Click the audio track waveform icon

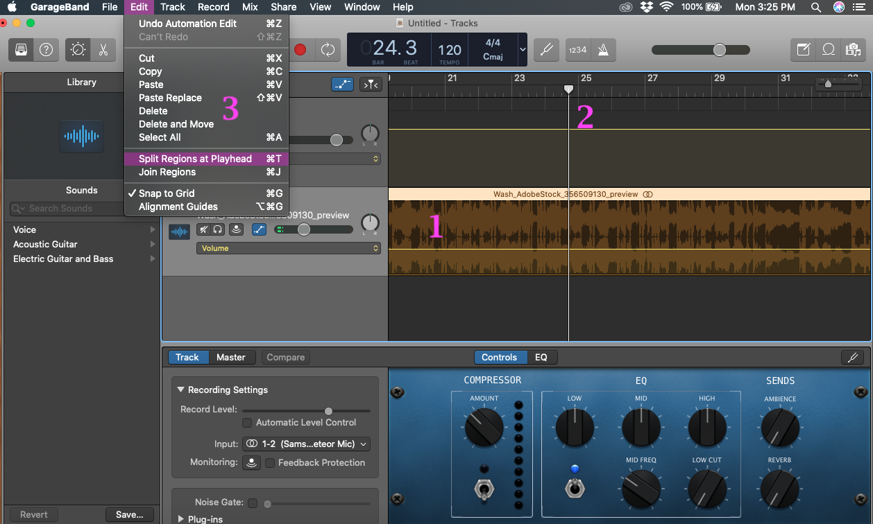coord(179,232)
